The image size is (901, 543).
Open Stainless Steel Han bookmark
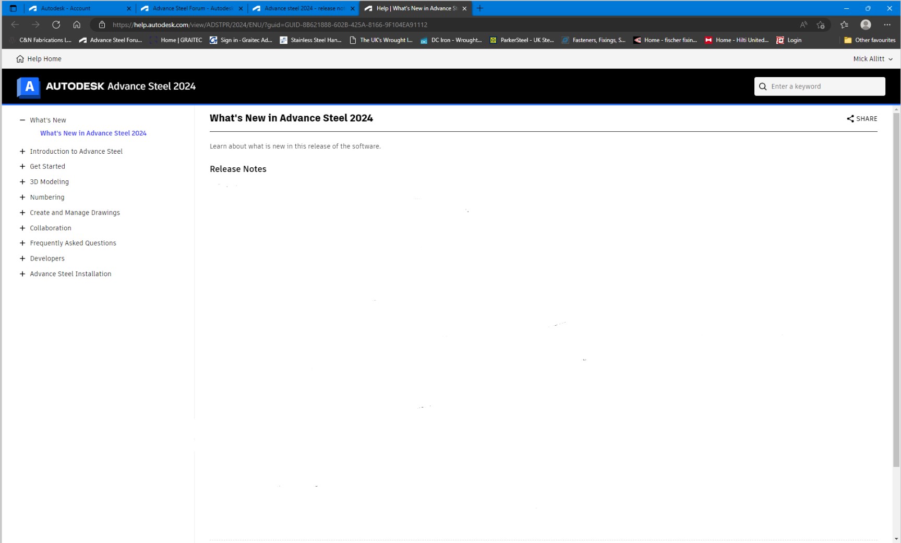[311, 40]
